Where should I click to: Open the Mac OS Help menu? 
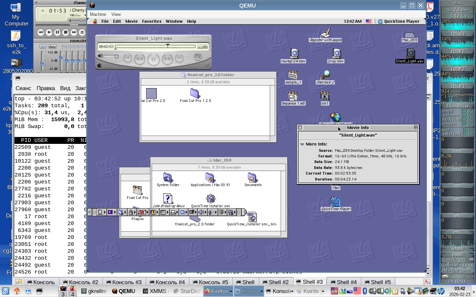(192, 21)
